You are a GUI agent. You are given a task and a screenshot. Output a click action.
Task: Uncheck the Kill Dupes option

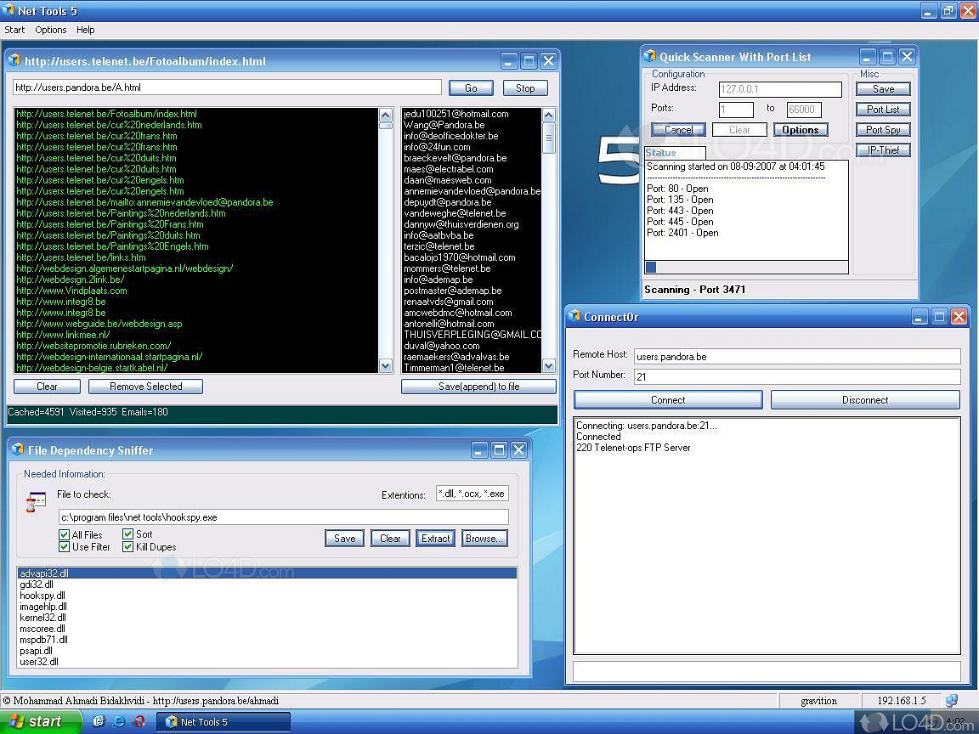click(x=127, y=547)
